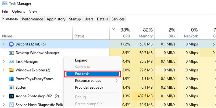Expand the Adobe Photoshop 2021 group
216x108 pixels.
(4, 96)
